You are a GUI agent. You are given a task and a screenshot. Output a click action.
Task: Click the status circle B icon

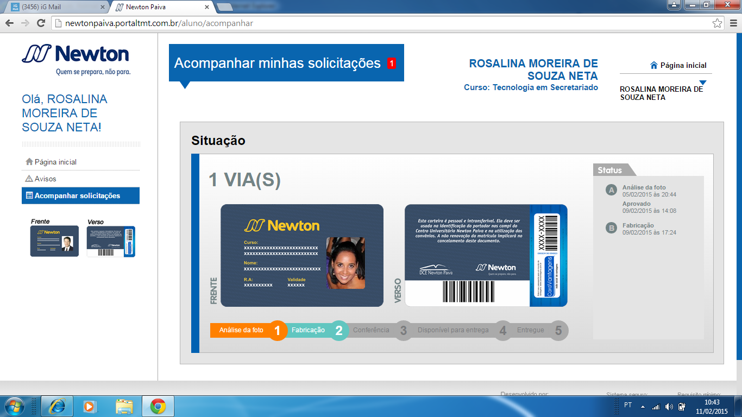click(x=612, y=228)
